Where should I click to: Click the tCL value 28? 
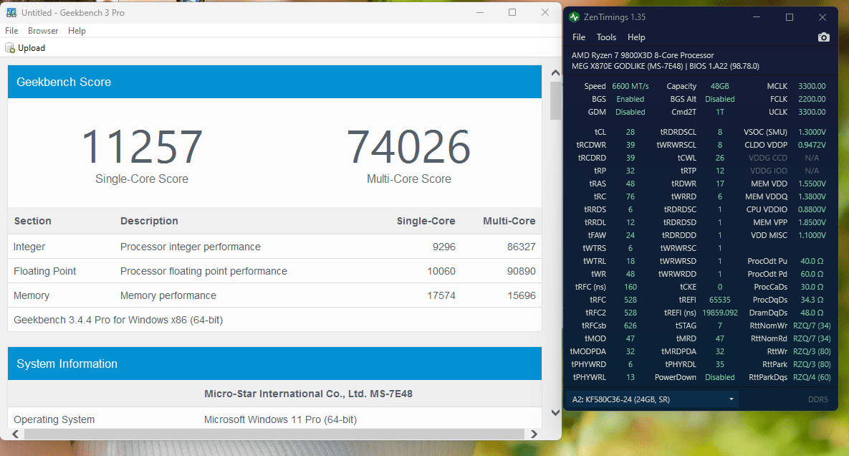click(x=630, y=132)
